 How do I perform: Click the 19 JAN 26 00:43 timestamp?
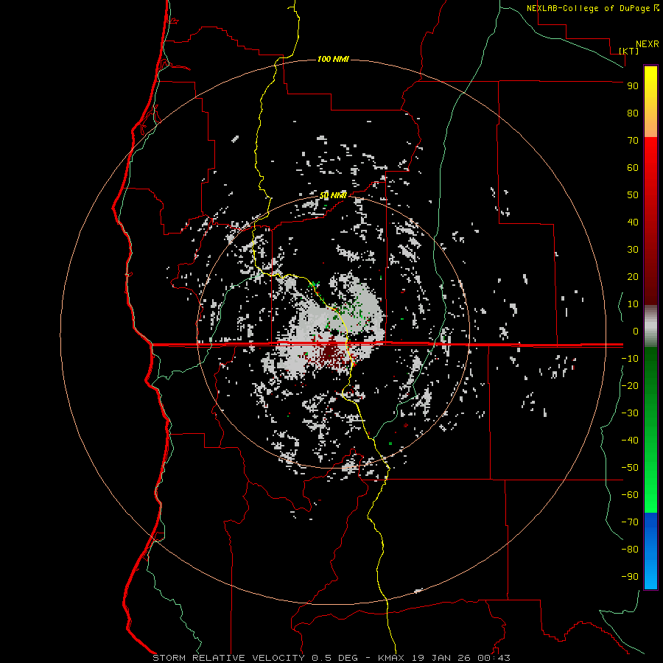click(461, 658)
